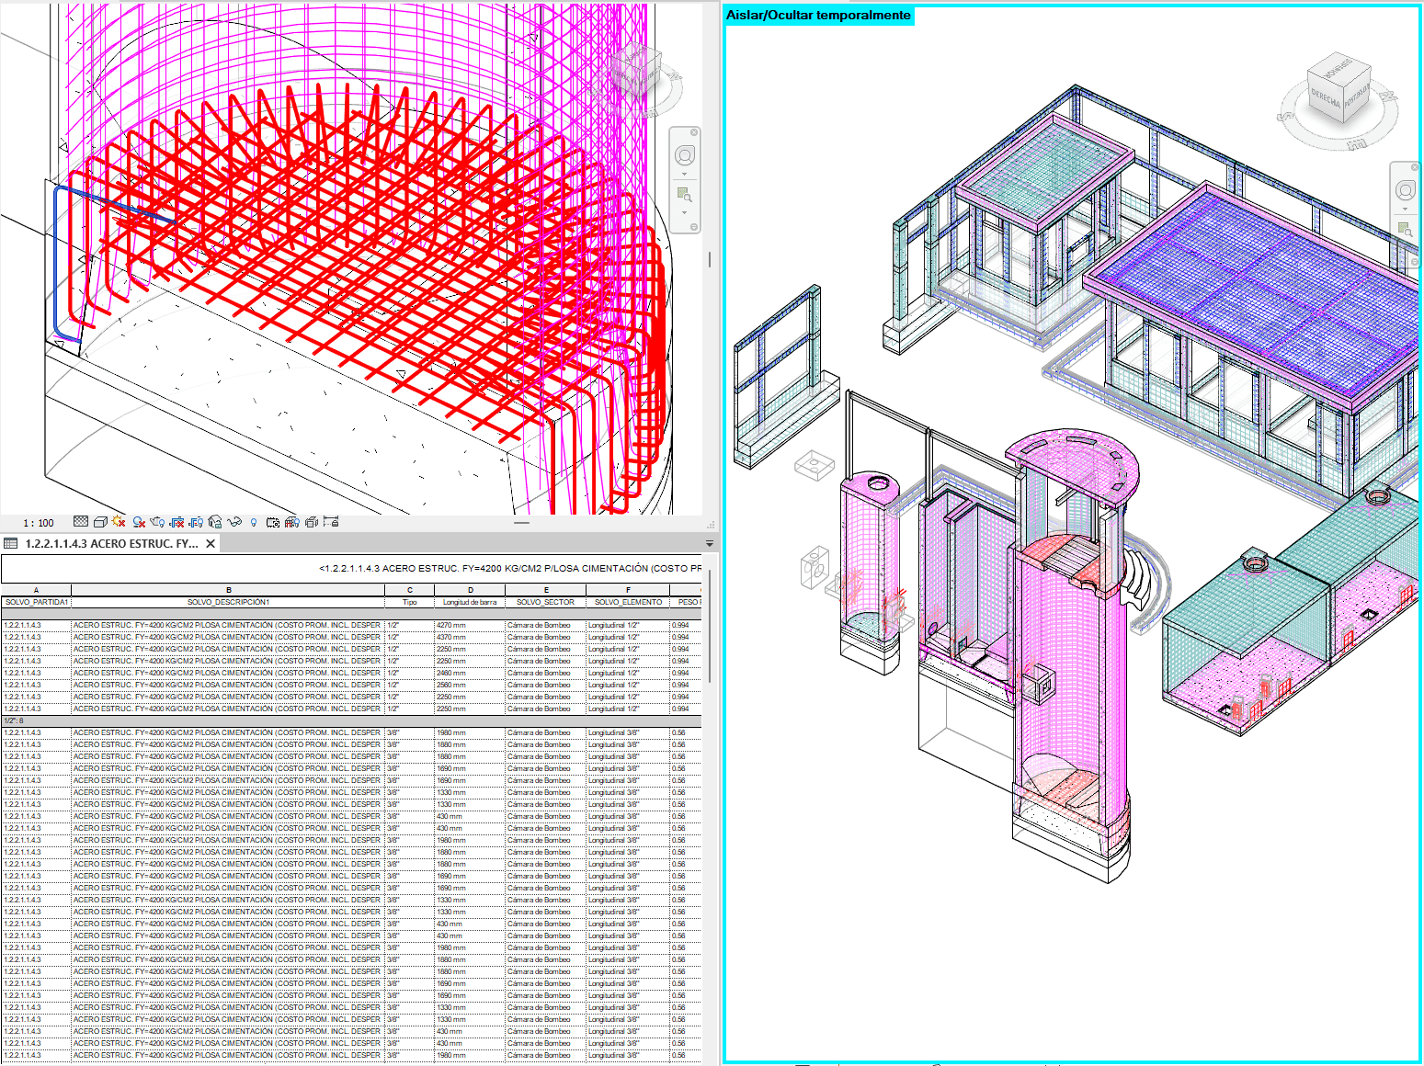Click the steering wheel icon in right 3D view
The width and height of the screenshot is (1424, 1066).
[1406, 190]
